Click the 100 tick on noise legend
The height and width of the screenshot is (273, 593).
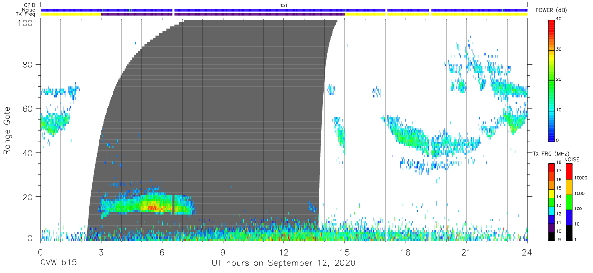pos(578,208)
